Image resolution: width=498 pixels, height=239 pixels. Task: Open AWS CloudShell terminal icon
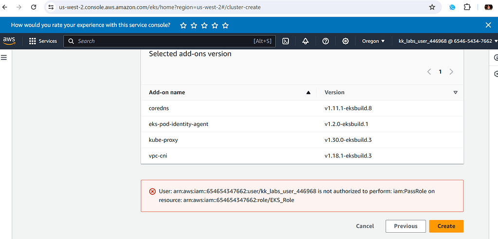tap(286, 41)
